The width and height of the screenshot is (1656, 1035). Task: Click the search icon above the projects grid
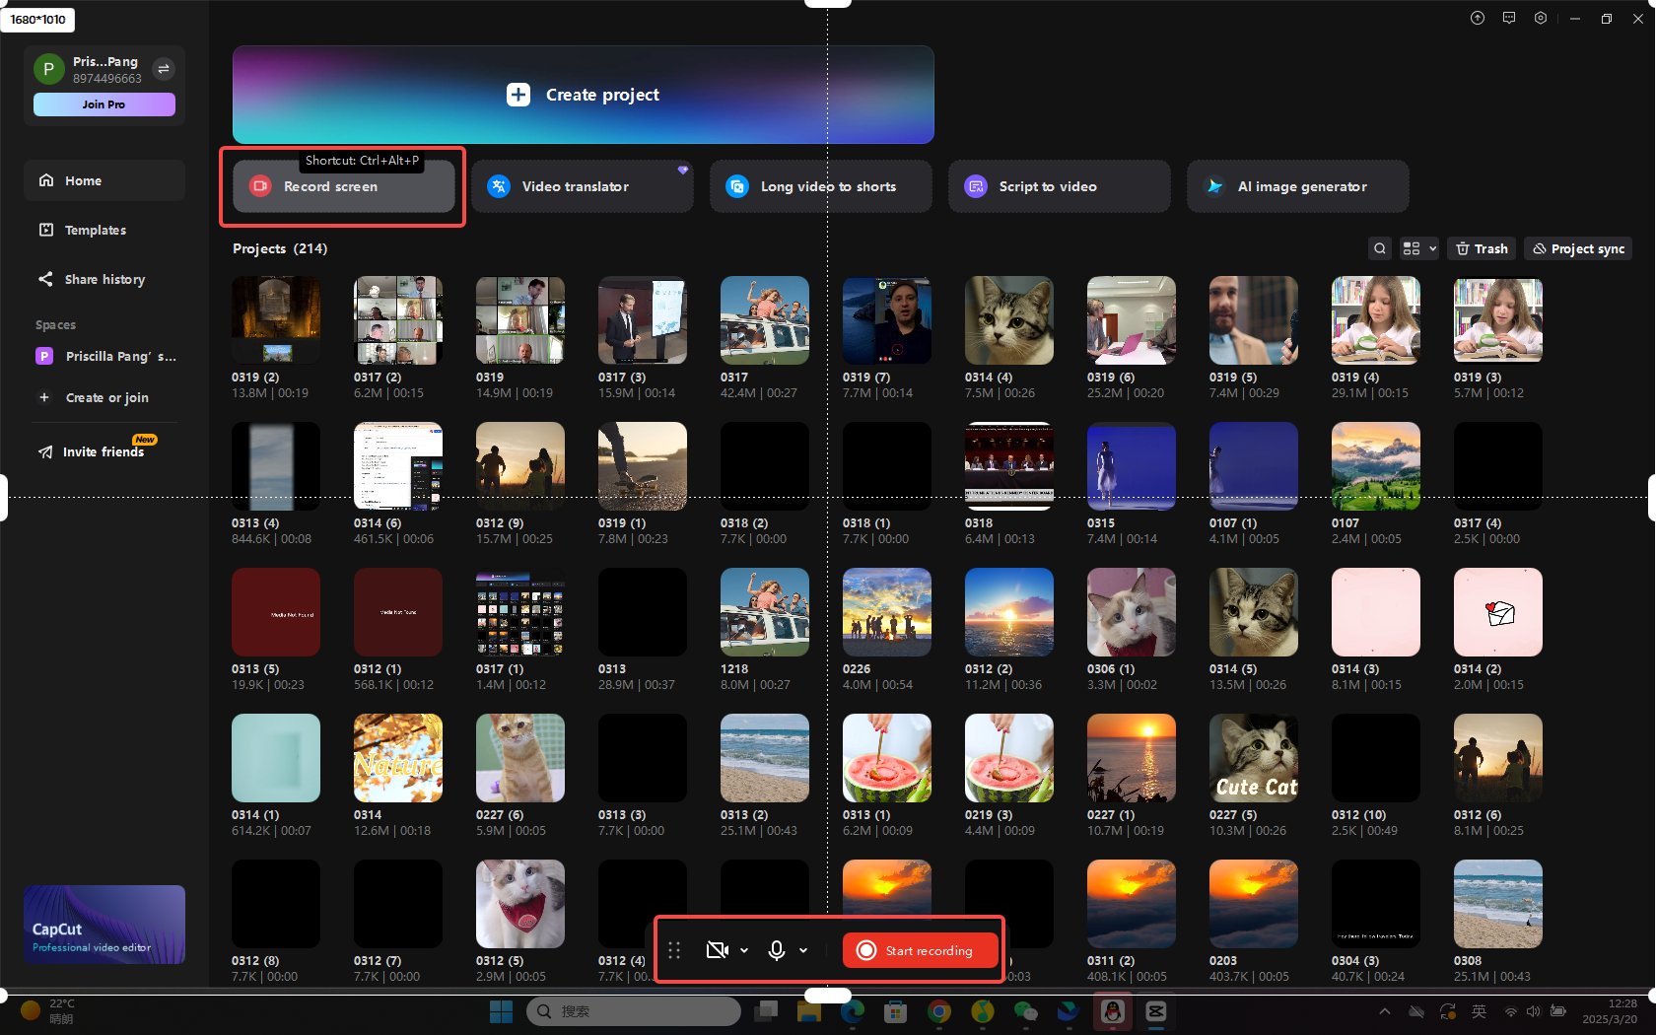coord(1380,248)
